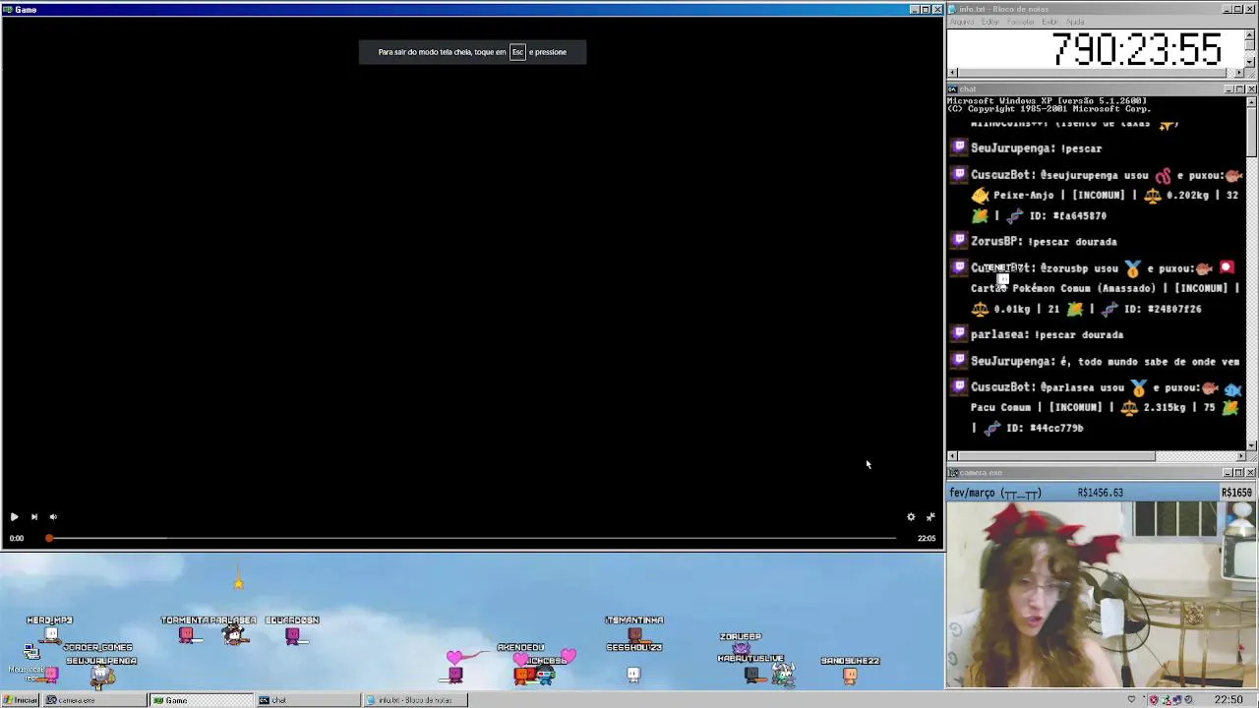Click the ZORUSBP purple character sprite
The image size is (1259, 708).
(x=741, y=648)
